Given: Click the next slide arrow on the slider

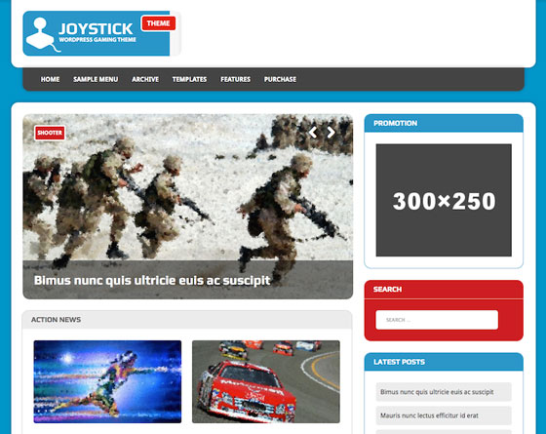Looking at the screenshot, I should [x=331, y=133].
